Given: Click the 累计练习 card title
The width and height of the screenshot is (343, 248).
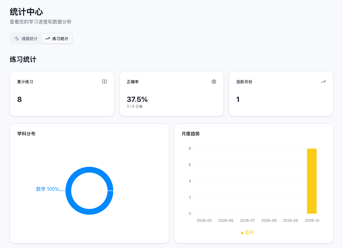Looking at the screenshot, I should pyautogui.click(x=25, y=82).
